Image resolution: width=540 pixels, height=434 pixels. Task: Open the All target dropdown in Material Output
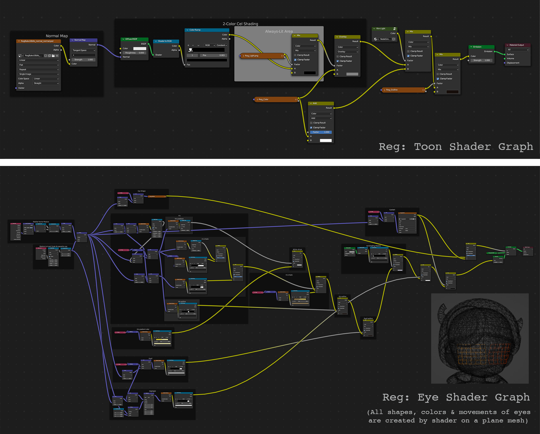coord(518,50)
